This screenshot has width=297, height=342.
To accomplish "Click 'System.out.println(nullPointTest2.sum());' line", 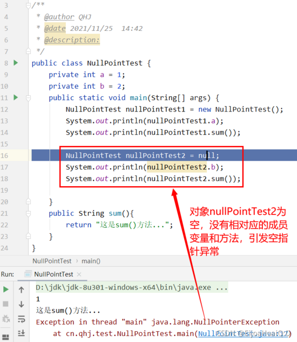I will 153,179.
